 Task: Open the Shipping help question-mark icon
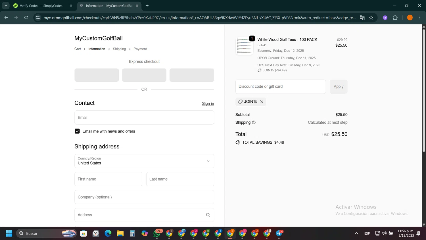pos(254,123)
